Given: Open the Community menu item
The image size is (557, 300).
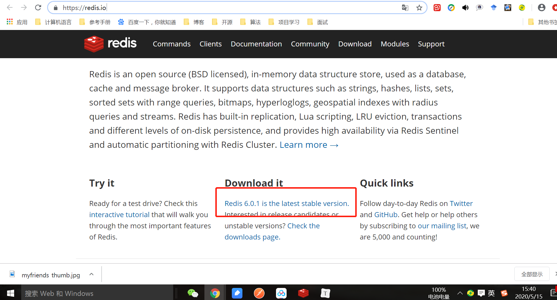Looking at the screenshot, I should point(310,44).
